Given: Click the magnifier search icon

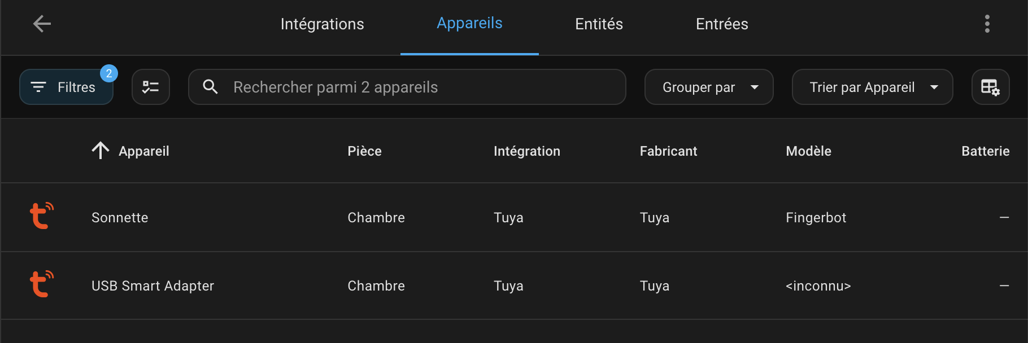Looking at the screenshot, I should (210, 87).
